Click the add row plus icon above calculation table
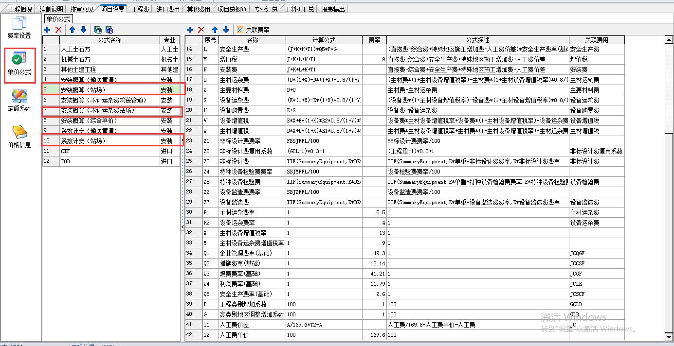 point(190,30)
